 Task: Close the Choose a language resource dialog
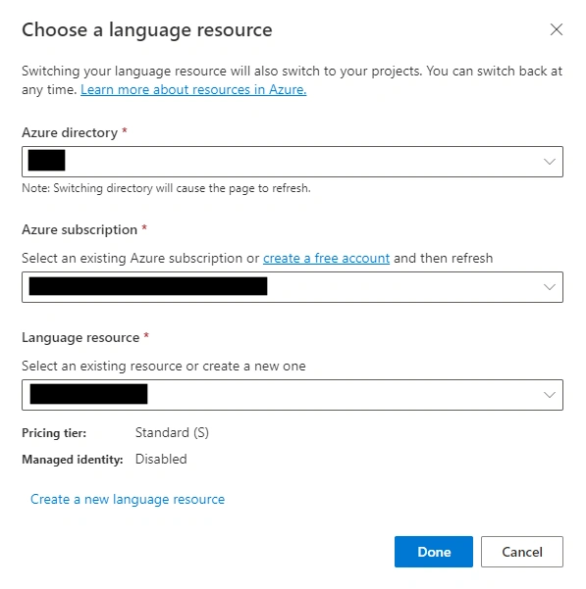(557, 29)
